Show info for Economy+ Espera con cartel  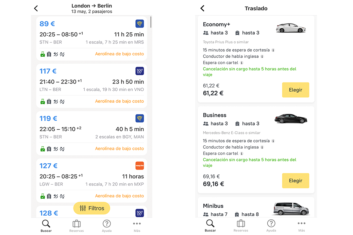[242, 63]
